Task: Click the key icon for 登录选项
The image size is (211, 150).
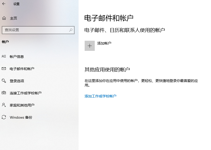Action: pyautogui.click(x=4, y=81)
